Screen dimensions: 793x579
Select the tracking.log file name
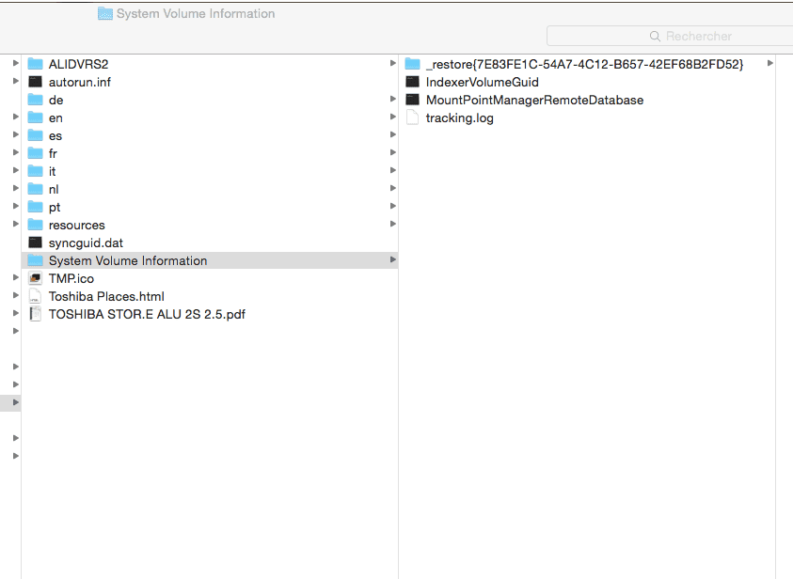pyautogui.click(x=460, y=118)
